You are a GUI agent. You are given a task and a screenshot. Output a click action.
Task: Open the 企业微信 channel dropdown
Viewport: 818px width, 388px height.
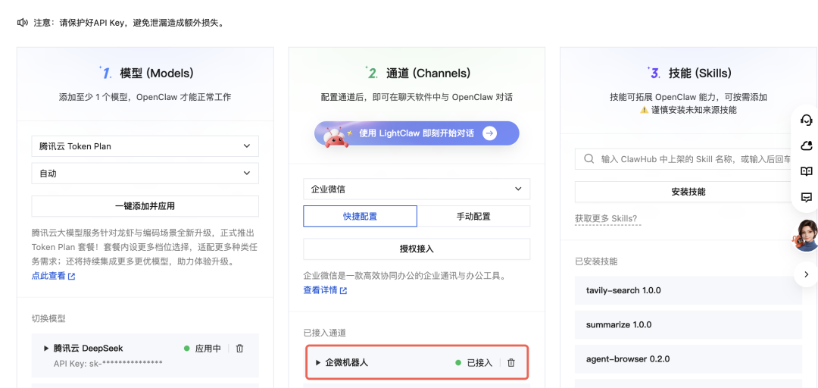click(x=417, y=189)
